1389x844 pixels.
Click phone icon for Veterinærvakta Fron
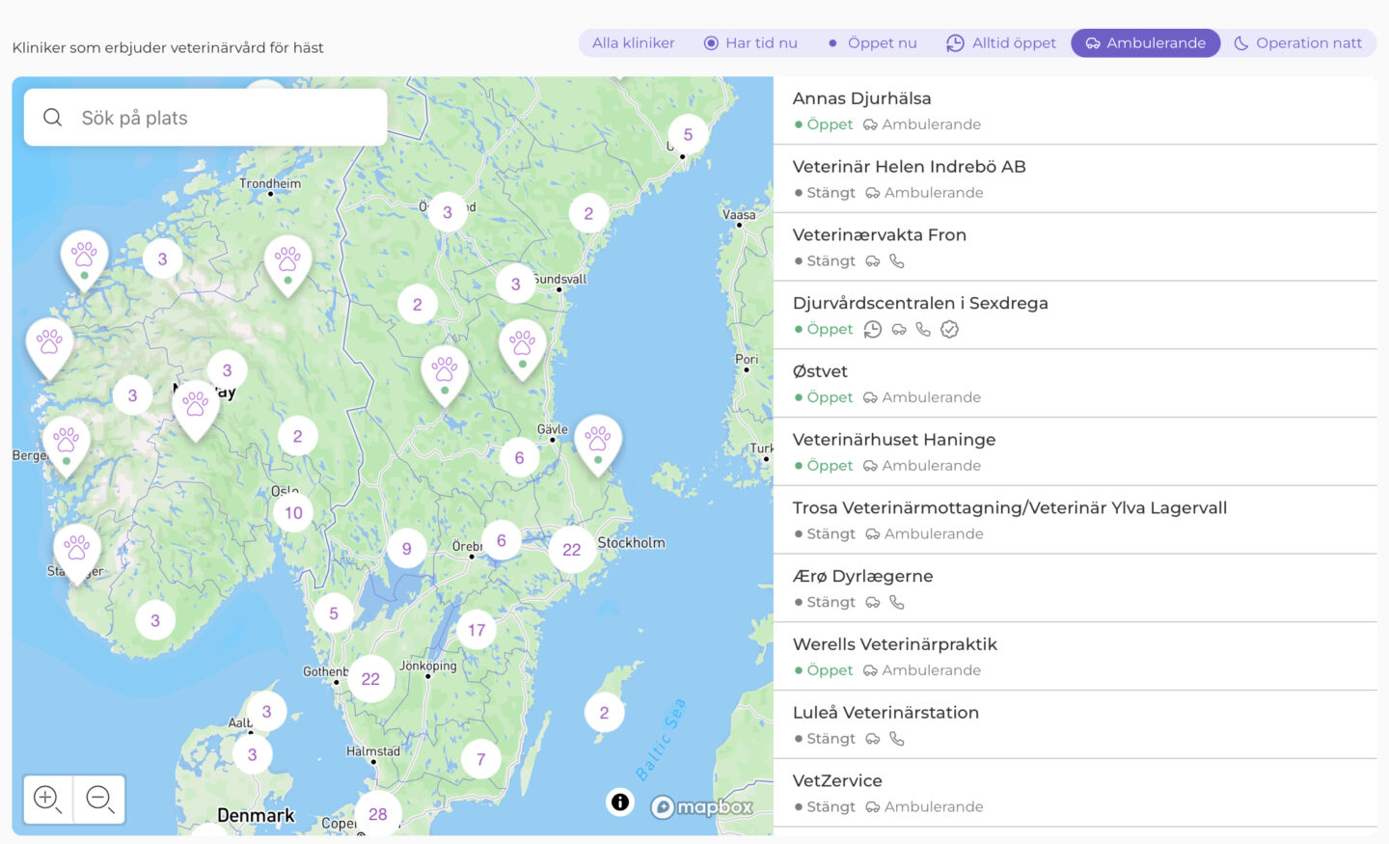(897, 261)
